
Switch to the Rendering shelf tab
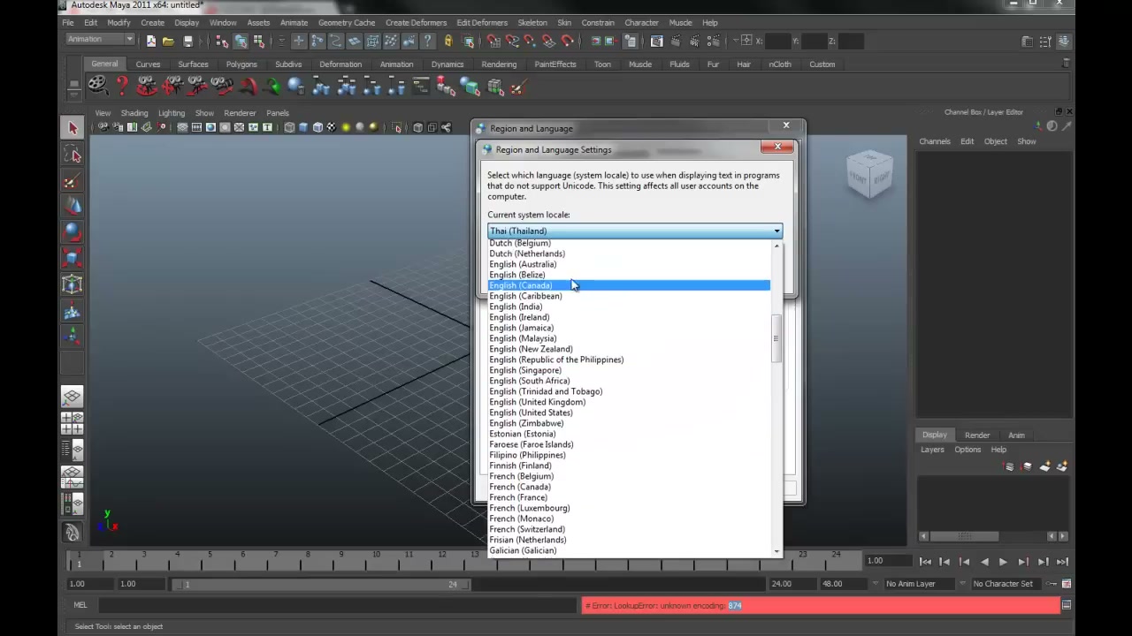click(499, 64)
